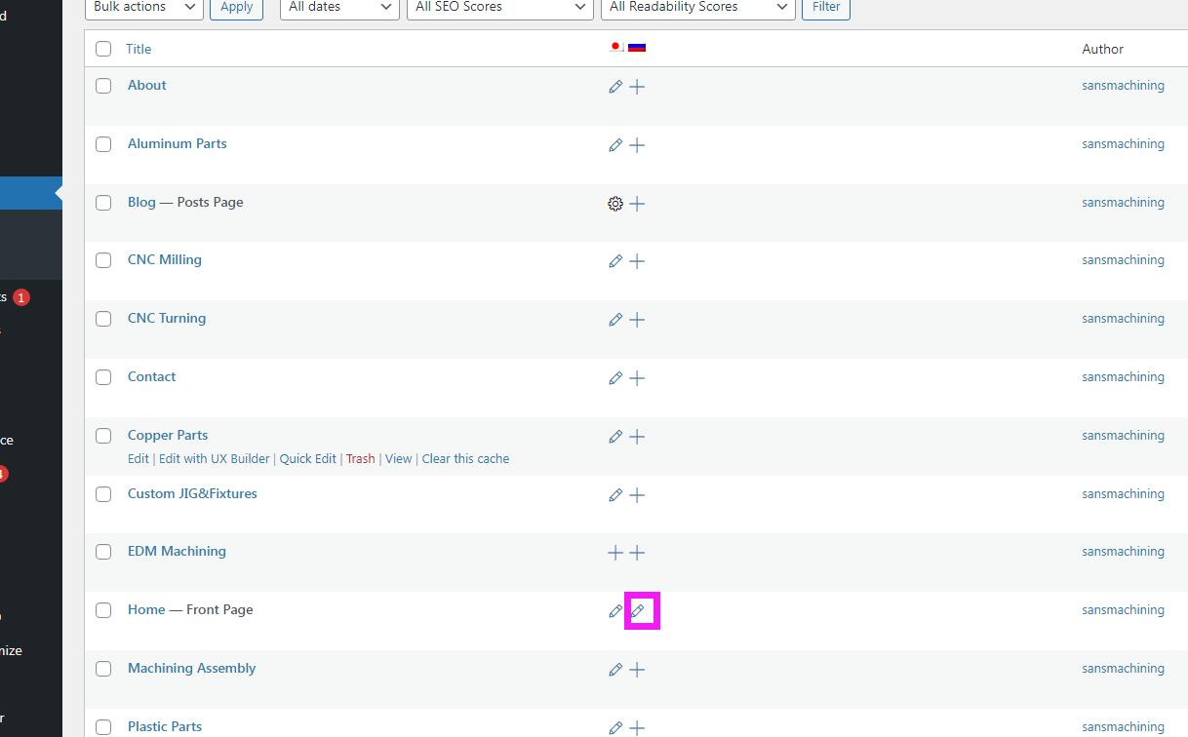Edit Japanese translation of Home Front Page
Viewport: 1188px width, 737px height.
point(615,611)
